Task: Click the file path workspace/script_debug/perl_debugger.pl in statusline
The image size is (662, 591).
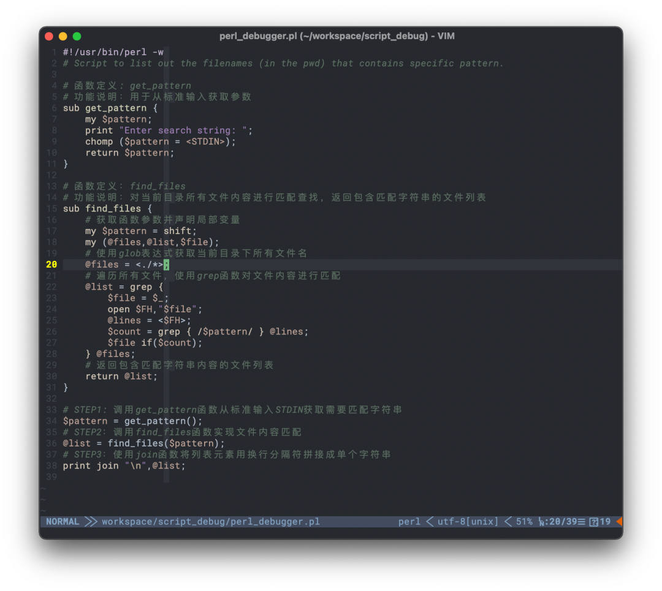Action: tap(211, 521)
